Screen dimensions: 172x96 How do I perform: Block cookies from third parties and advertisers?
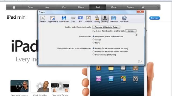point(94,36)
